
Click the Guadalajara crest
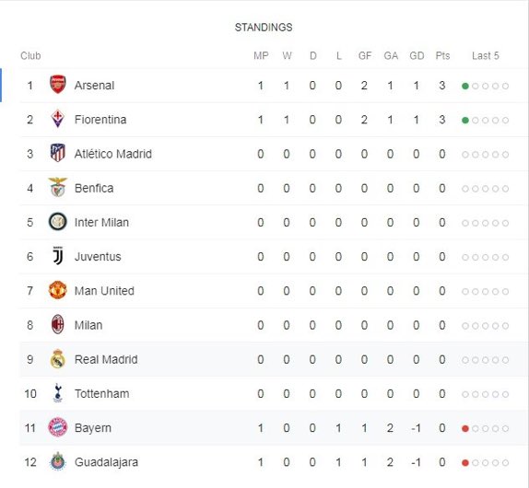pyautogui.click(x=58, y=461)
